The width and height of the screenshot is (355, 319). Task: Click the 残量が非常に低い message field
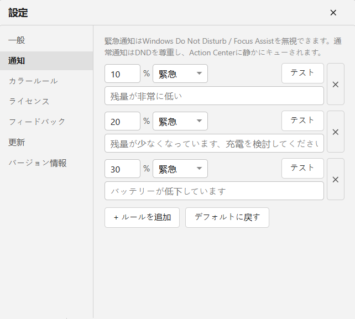pos(214,96)
